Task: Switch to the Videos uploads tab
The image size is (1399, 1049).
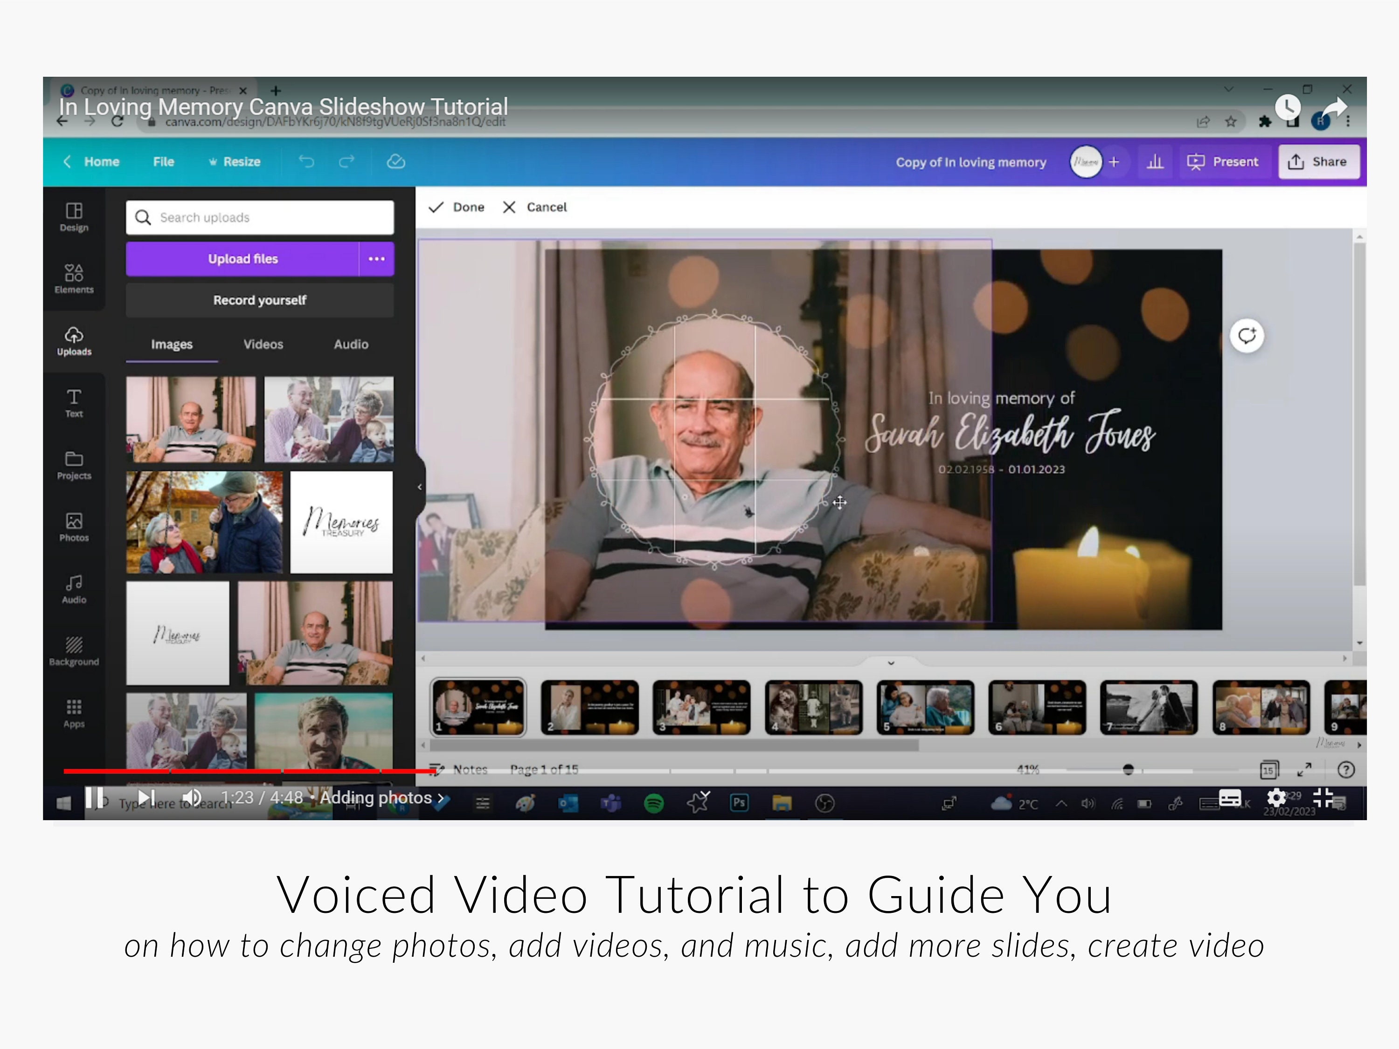Action: [x=263, y=344]
